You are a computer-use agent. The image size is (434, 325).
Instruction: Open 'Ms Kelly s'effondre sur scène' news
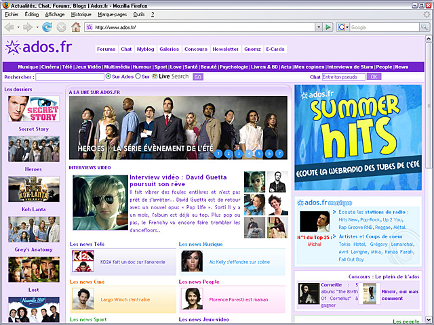[x=239, y=262]
